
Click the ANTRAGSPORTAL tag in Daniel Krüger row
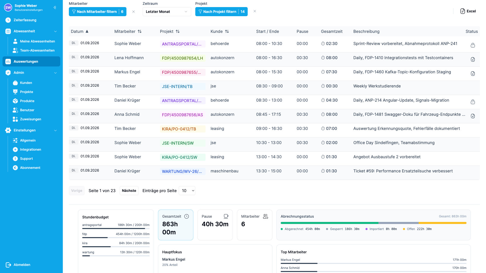click(183, 101)
